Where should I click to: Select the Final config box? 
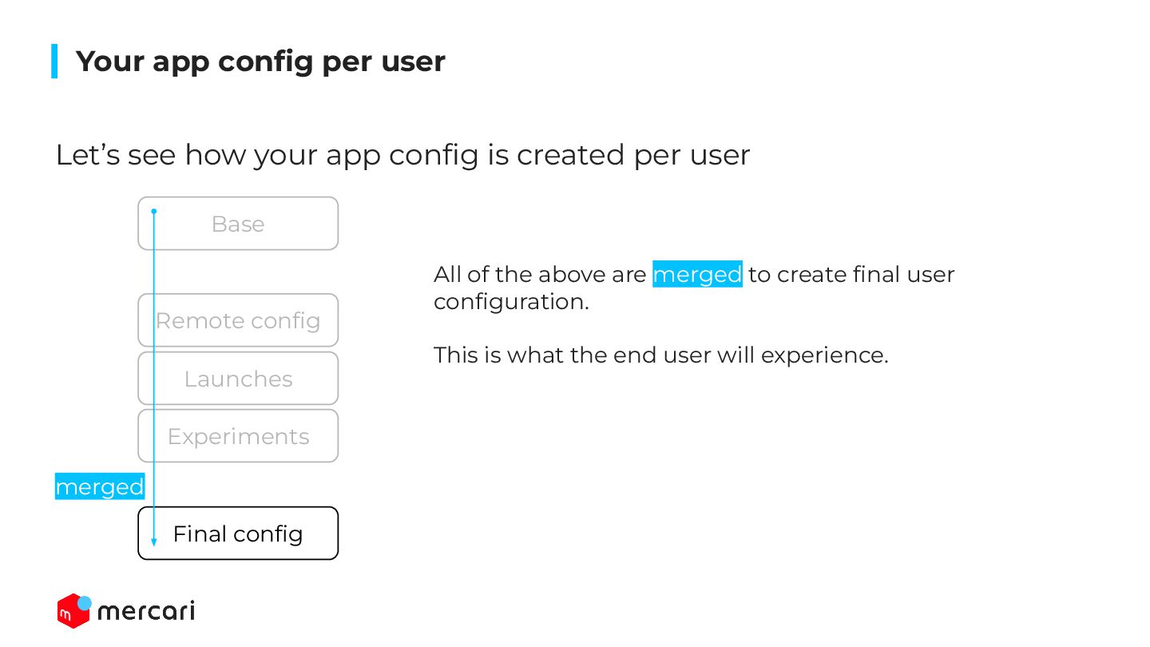[x=238, y=534]
